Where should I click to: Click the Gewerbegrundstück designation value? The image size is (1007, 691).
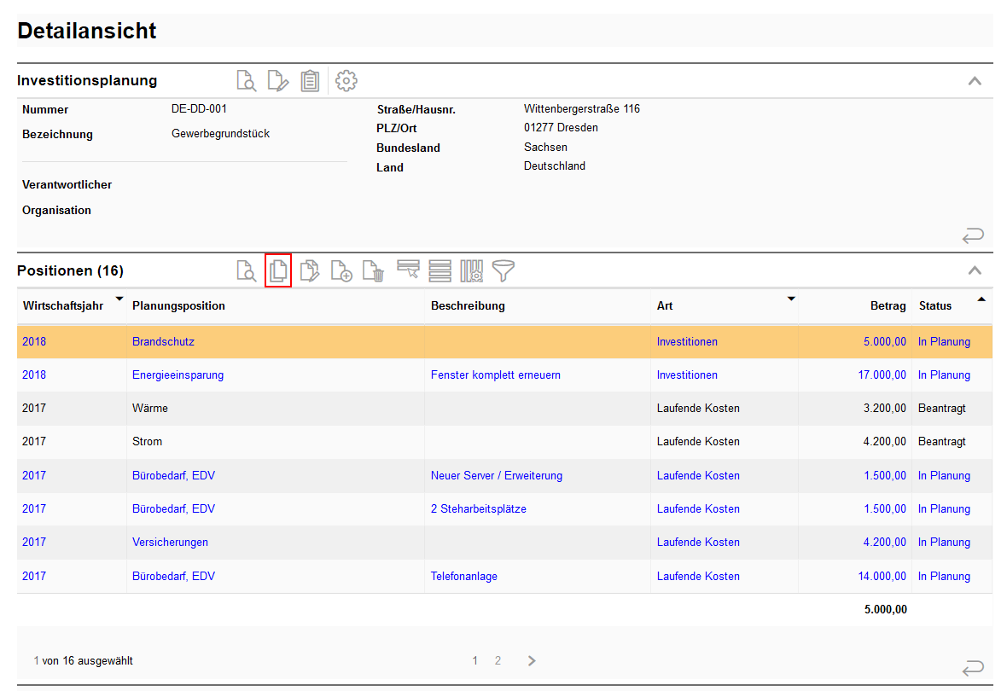(220, 134)
